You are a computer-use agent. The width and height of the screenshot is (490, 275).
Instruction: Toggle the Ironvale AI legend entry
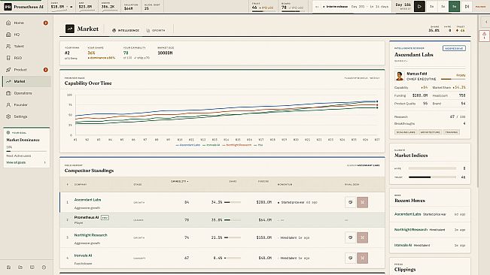click(212, 145)
